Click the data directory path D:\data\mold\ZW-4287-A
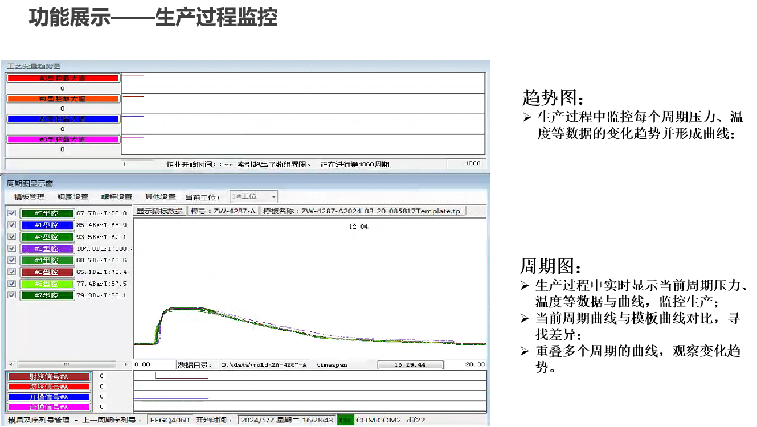757x427 pixels. click(264, 365)
